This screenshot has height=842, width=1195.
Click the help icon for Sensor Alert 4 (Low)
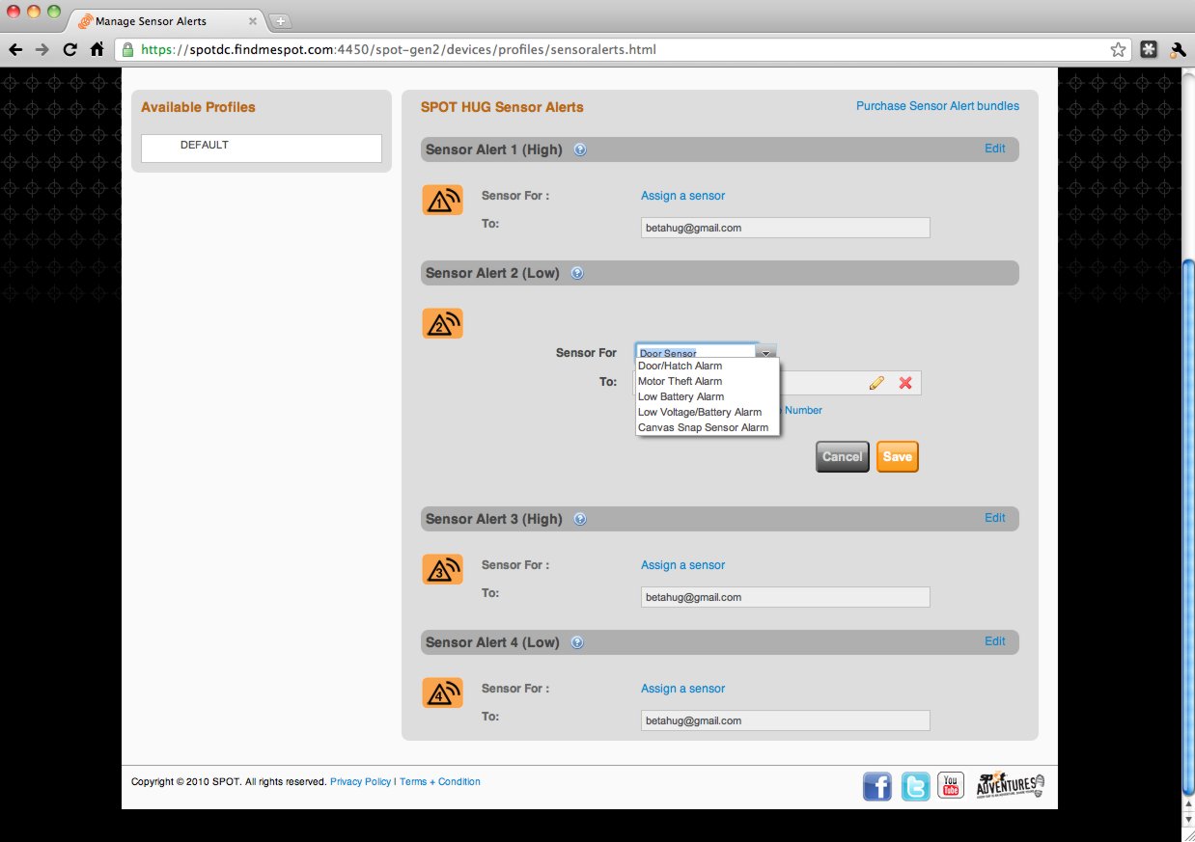(x=577, y=642)
